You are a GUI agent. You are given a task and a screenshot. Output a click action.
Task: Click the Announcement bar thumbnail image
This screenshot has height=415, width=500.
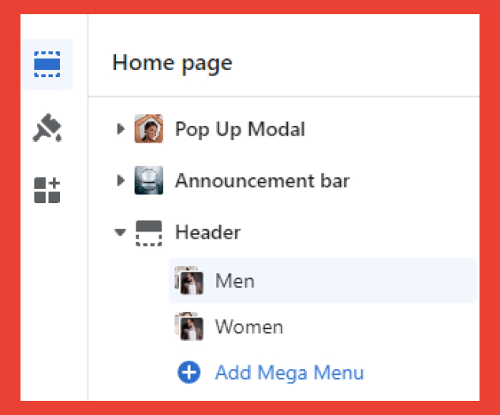tap(148, 180)
